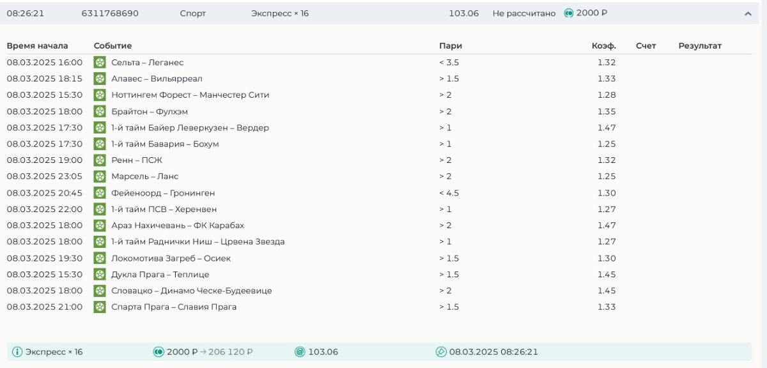Screen dimensions: 767x368
Task: Click odds 1.28 in Ноттингем Форест row
Action: click(x=607, y=95)
